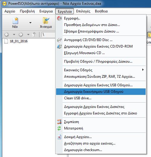
Task: Select the 18_01_2016 file entry
Action: (x=19, y=41)
